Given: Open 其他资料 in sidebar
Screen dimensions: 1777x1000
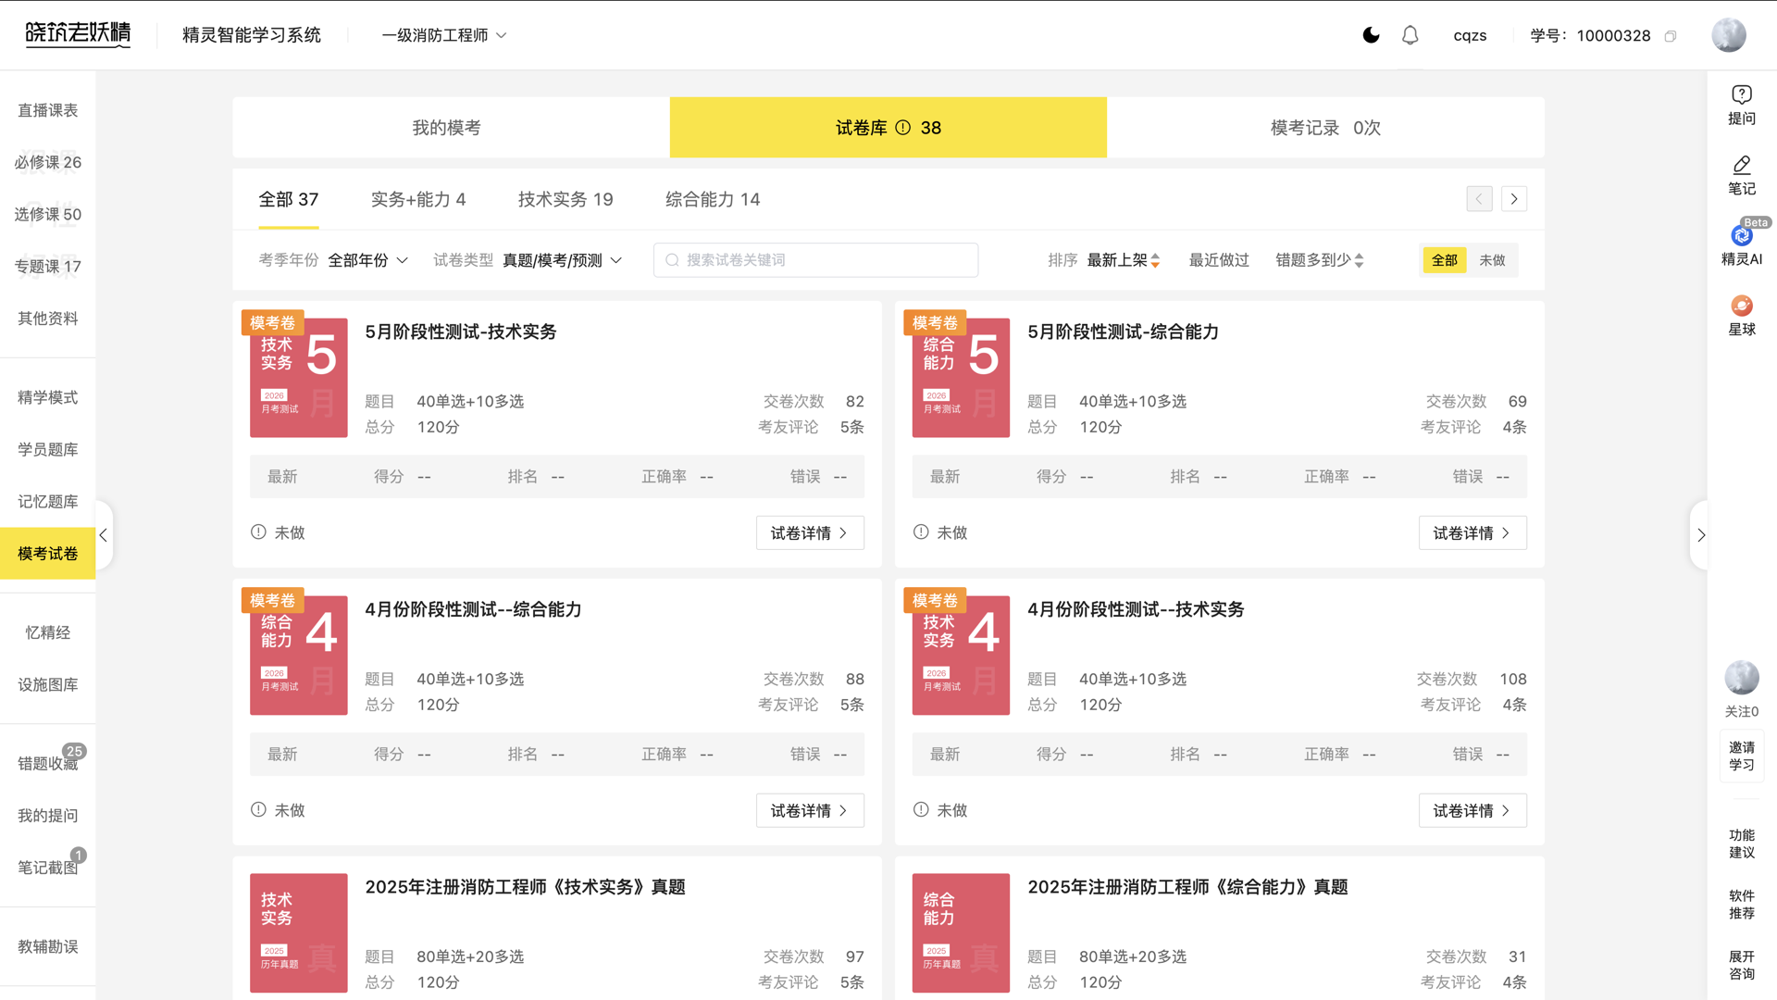Looking at the screenshot, I should click(48, 319).
